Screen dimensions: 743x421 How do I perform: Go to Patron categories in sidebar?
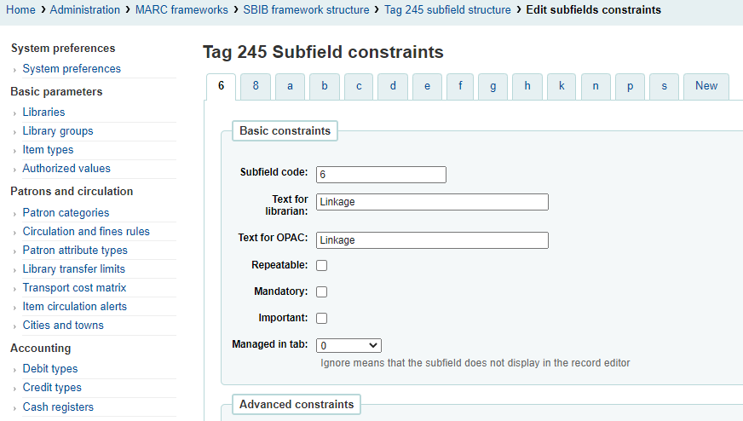click(x=66, y=213)
